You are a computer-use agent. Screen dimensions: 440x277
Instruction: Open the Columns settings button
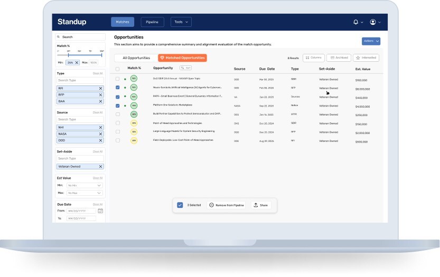(313, 58)
